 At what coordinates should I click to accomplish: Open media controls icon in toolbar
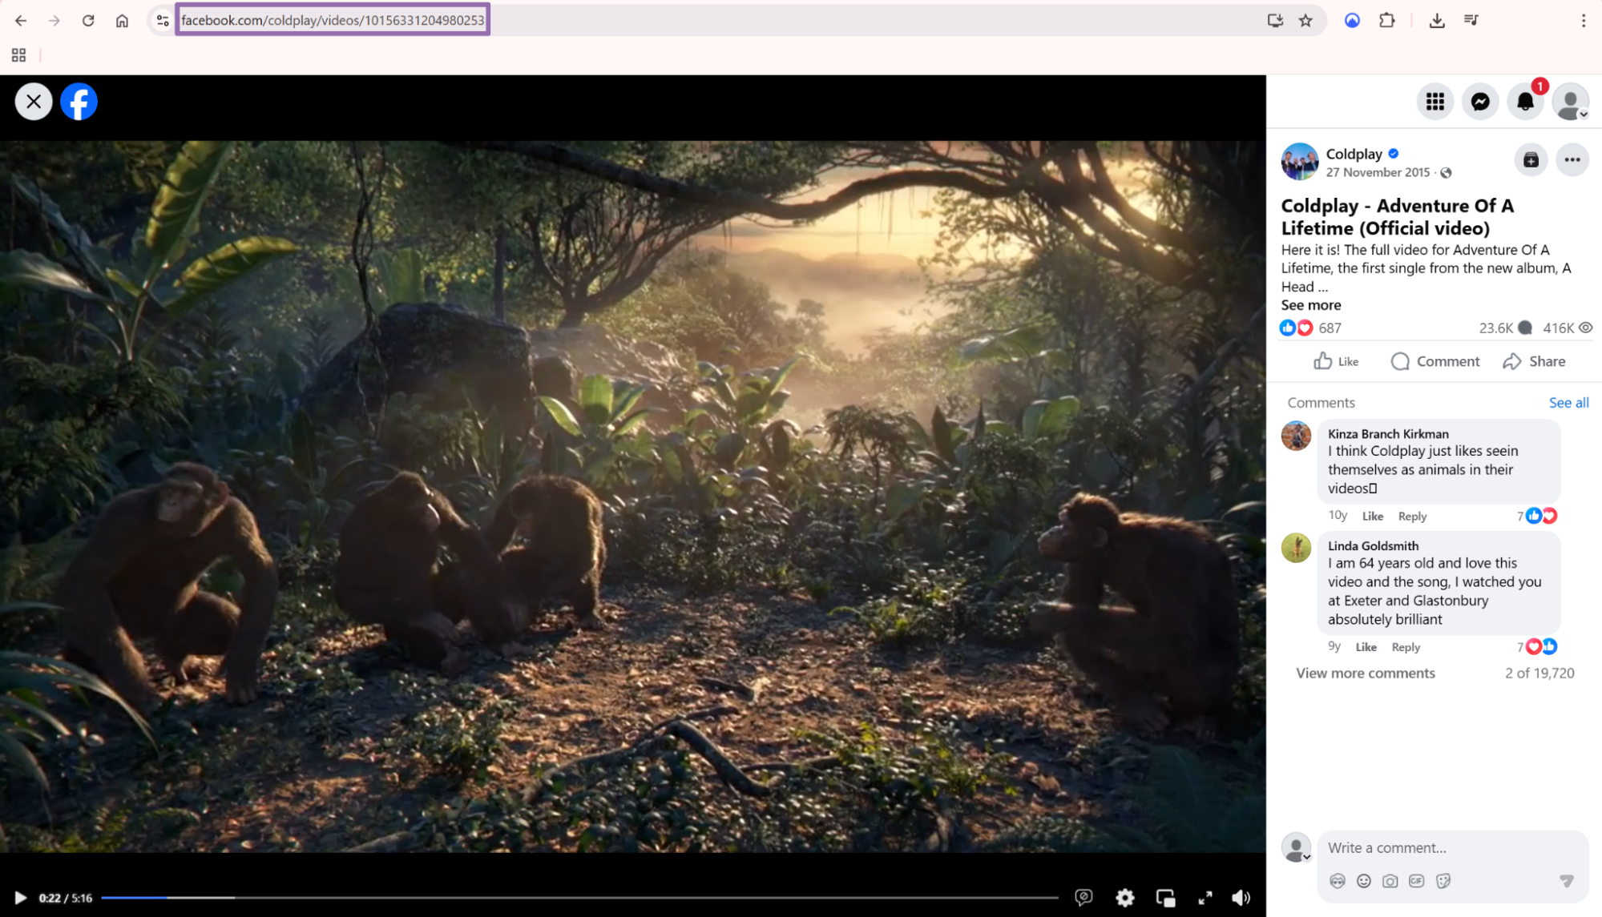[x=1471, y=20]
